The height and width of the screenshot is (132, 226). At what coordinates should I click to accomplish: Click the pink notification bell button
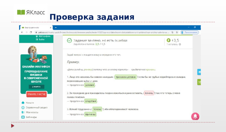click(x=195, y=116)
